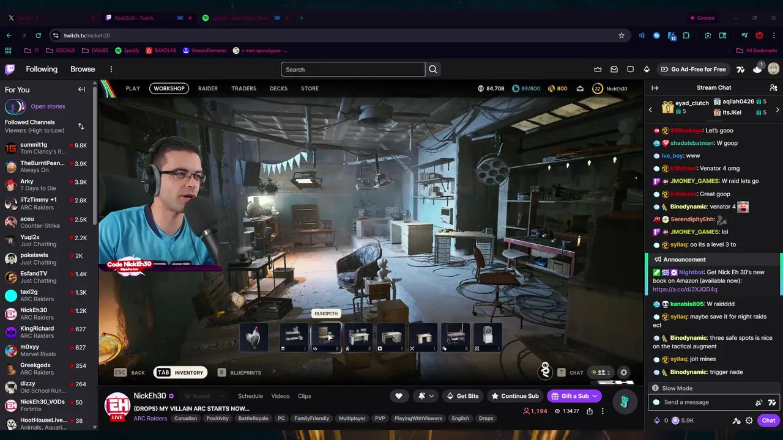Open notification bell dropdown for channel
This screenshot has height=440, width=783.
coord(426,396)
